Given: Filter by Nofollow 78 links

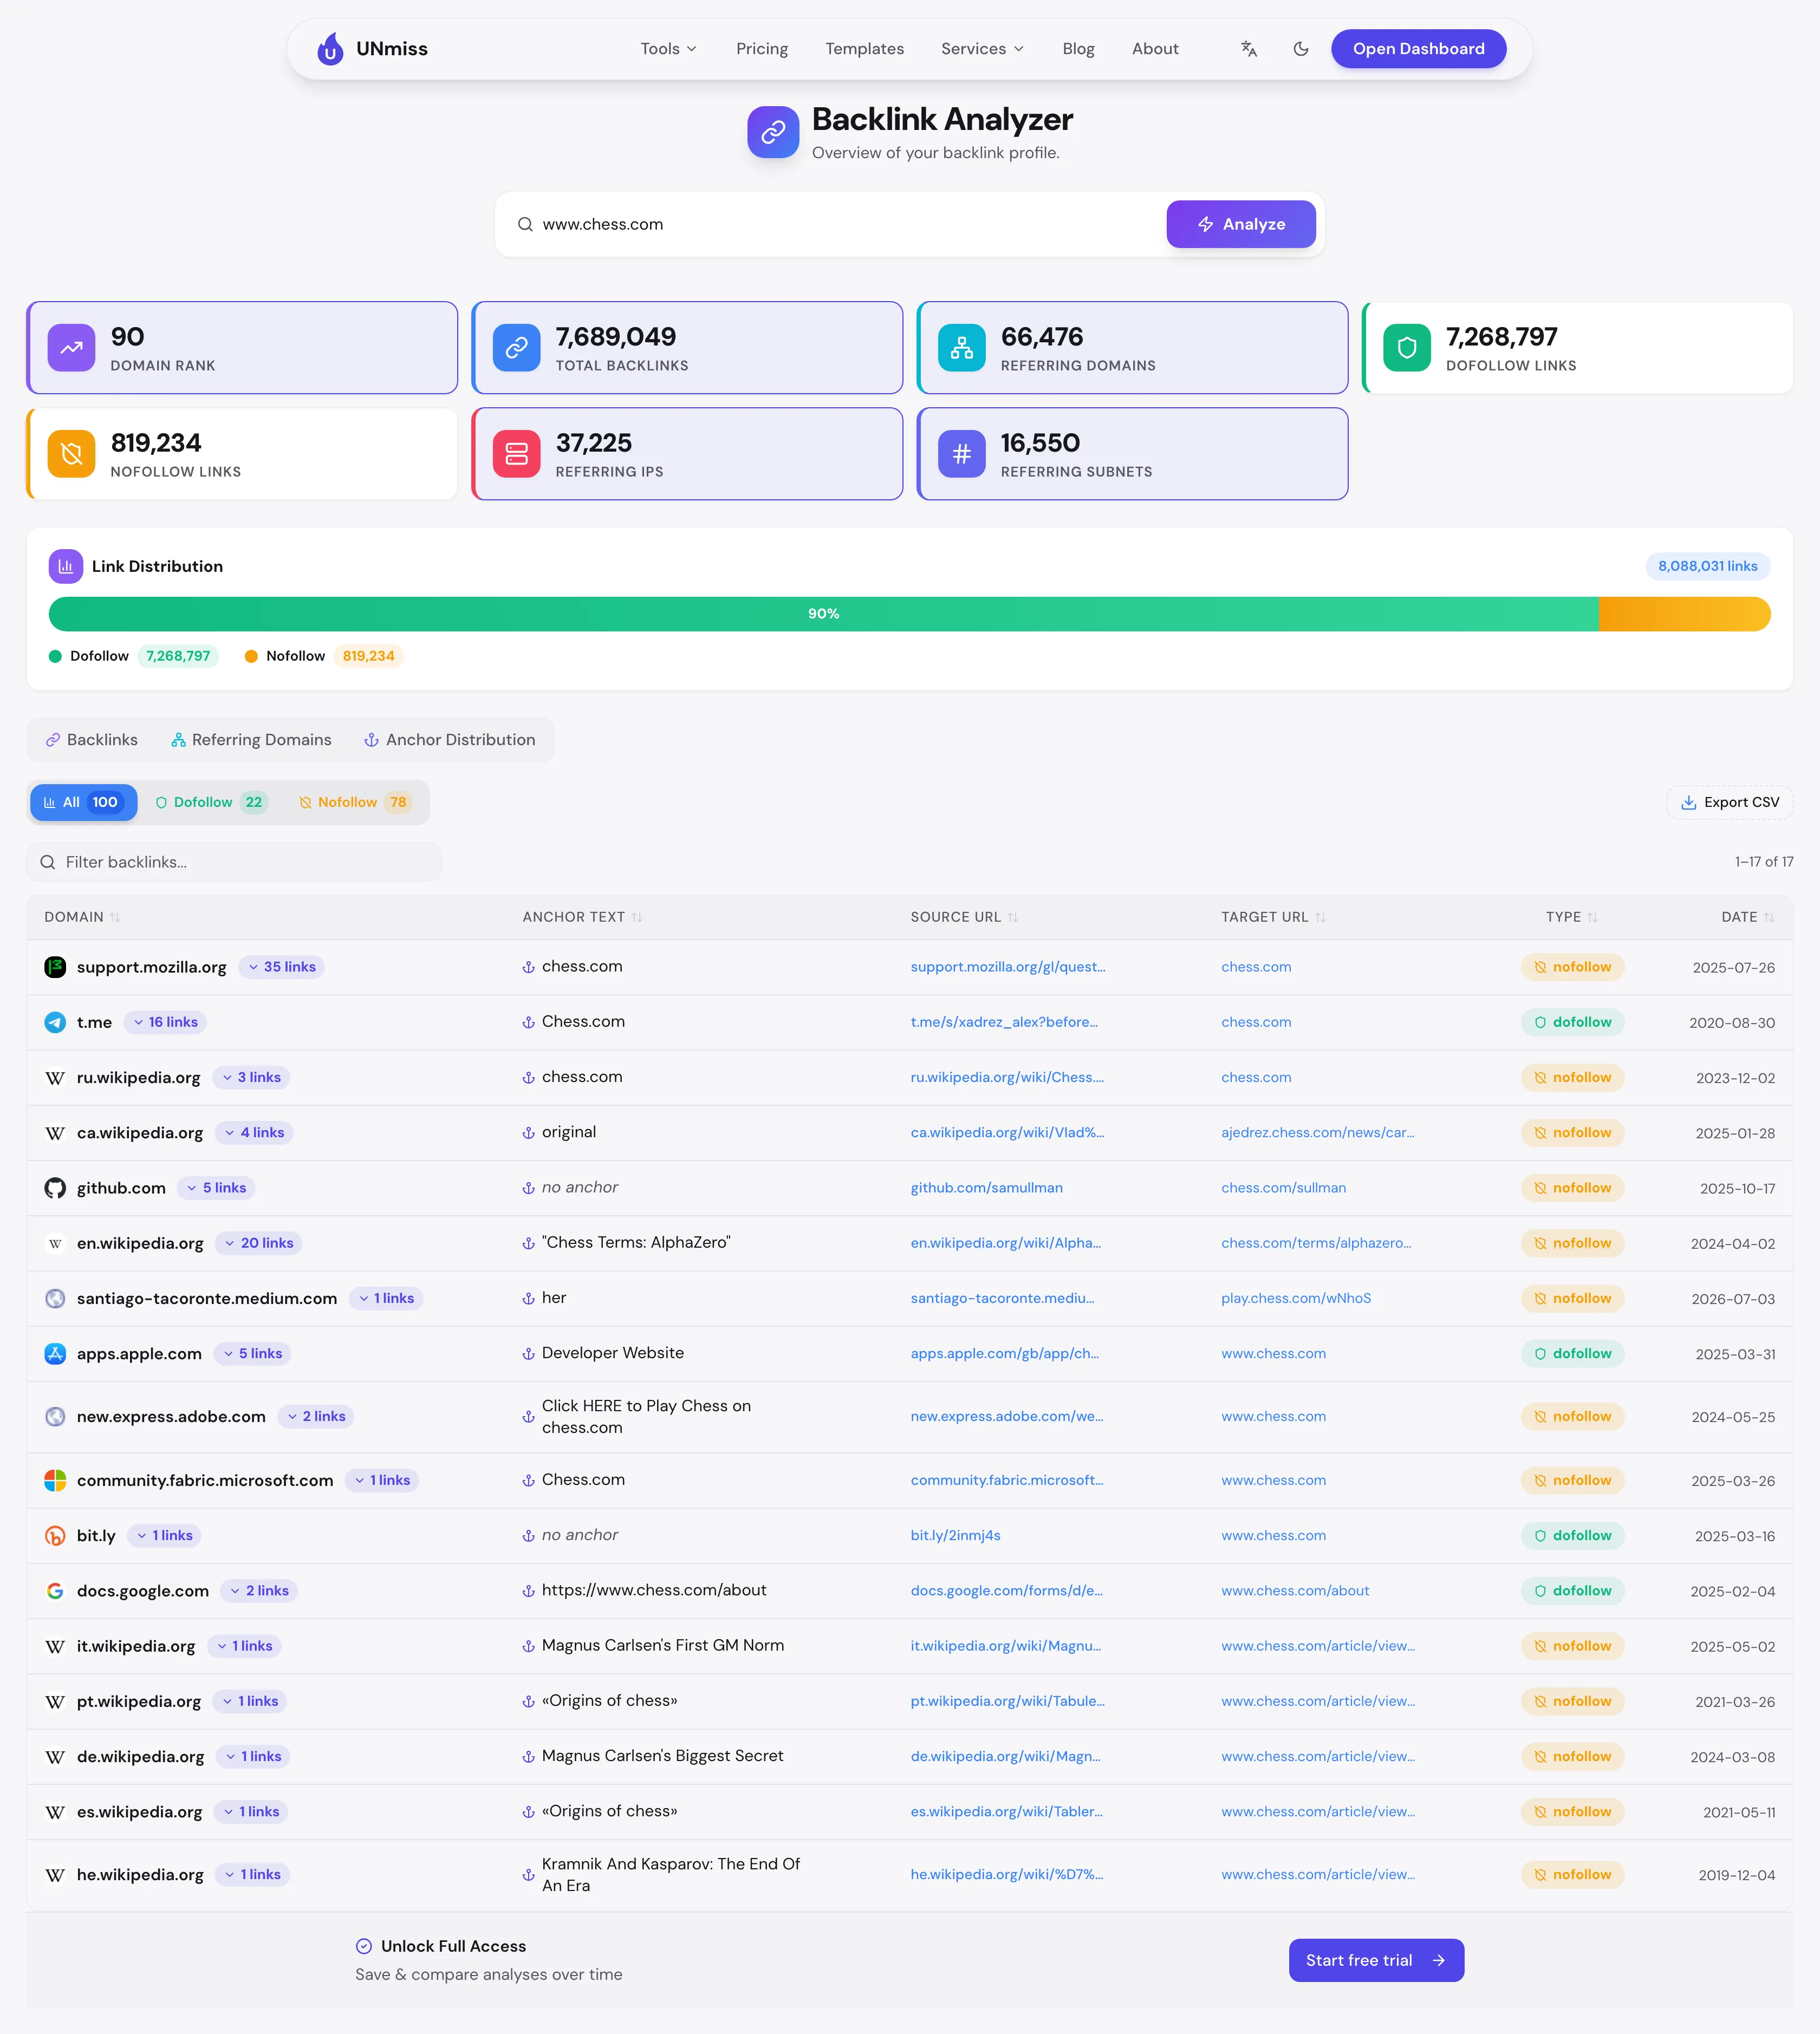Looking at the screenshot, I should [355, 801].
